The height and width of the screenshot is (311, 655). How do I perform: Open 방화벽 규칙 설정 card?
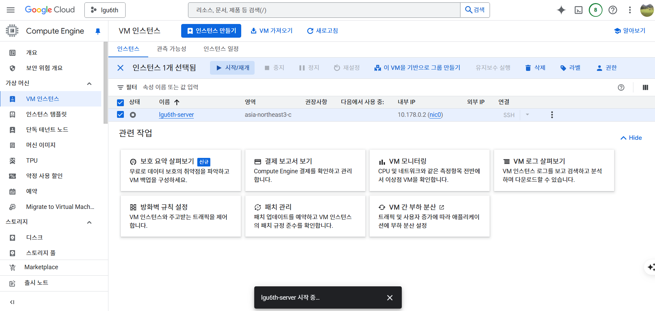click(181, 216)
